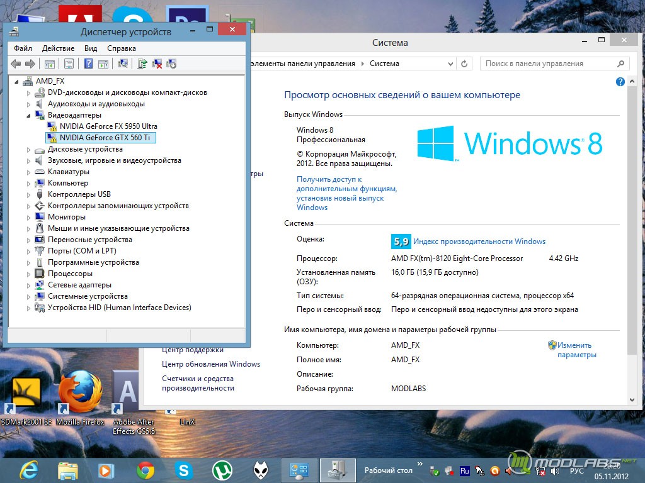Select Устройства HID (Human Interface Devices)
The height and width of the screenshot is (483, 645).
point(119,308)
